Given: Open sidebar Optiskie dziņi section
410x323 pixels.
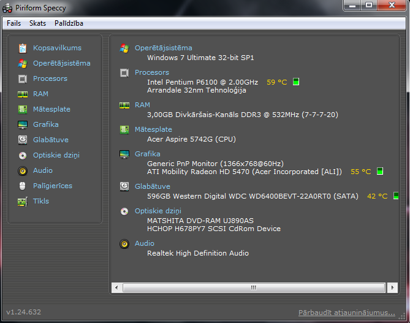Looking at the screenshot, I should [x=56, y=155].
